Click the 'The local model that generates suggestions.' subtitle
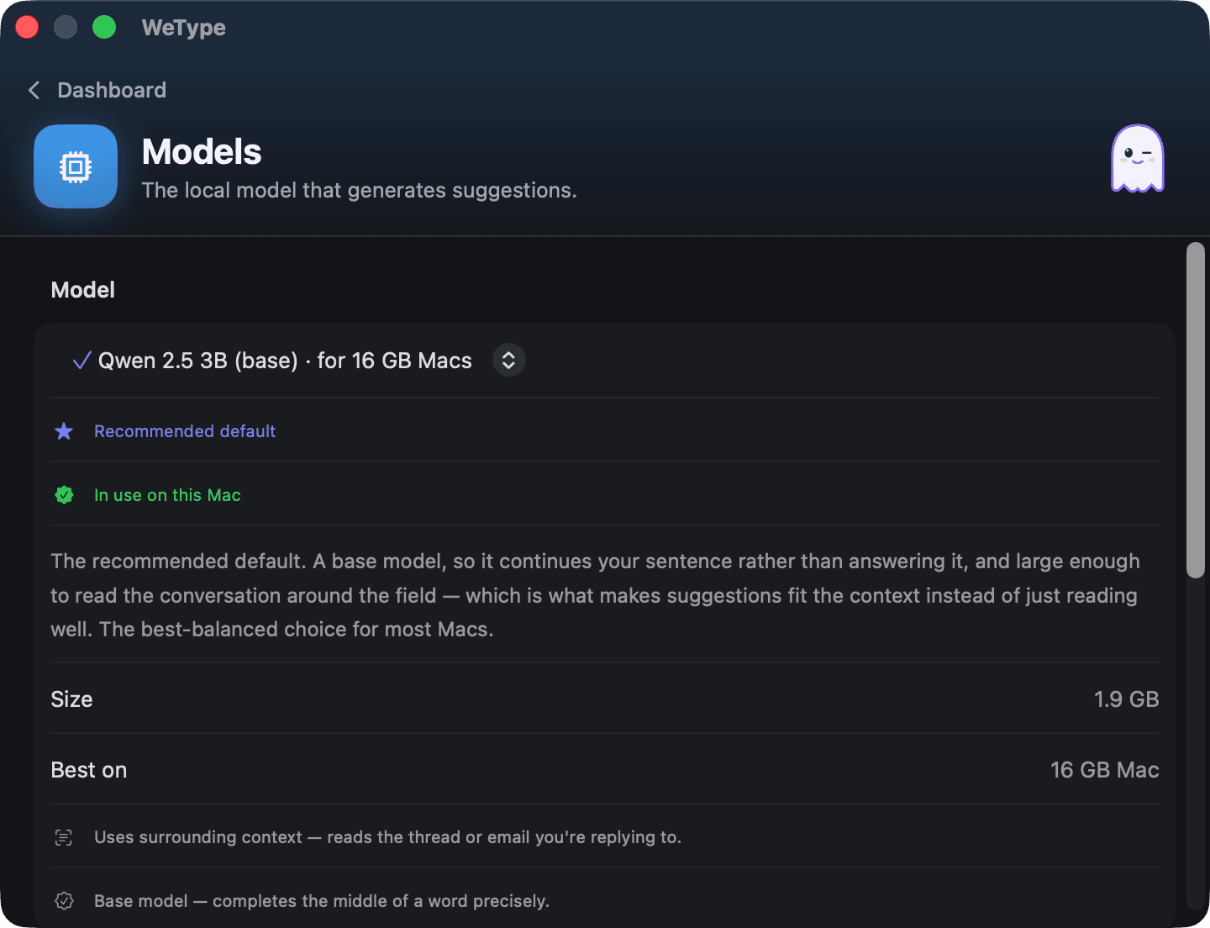 point(359,190)
